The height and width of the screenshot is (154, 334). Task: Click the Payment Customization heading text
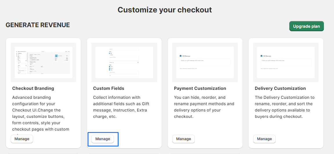200,88
